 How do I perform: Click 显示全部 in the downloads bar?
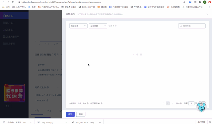pos(201,122)
